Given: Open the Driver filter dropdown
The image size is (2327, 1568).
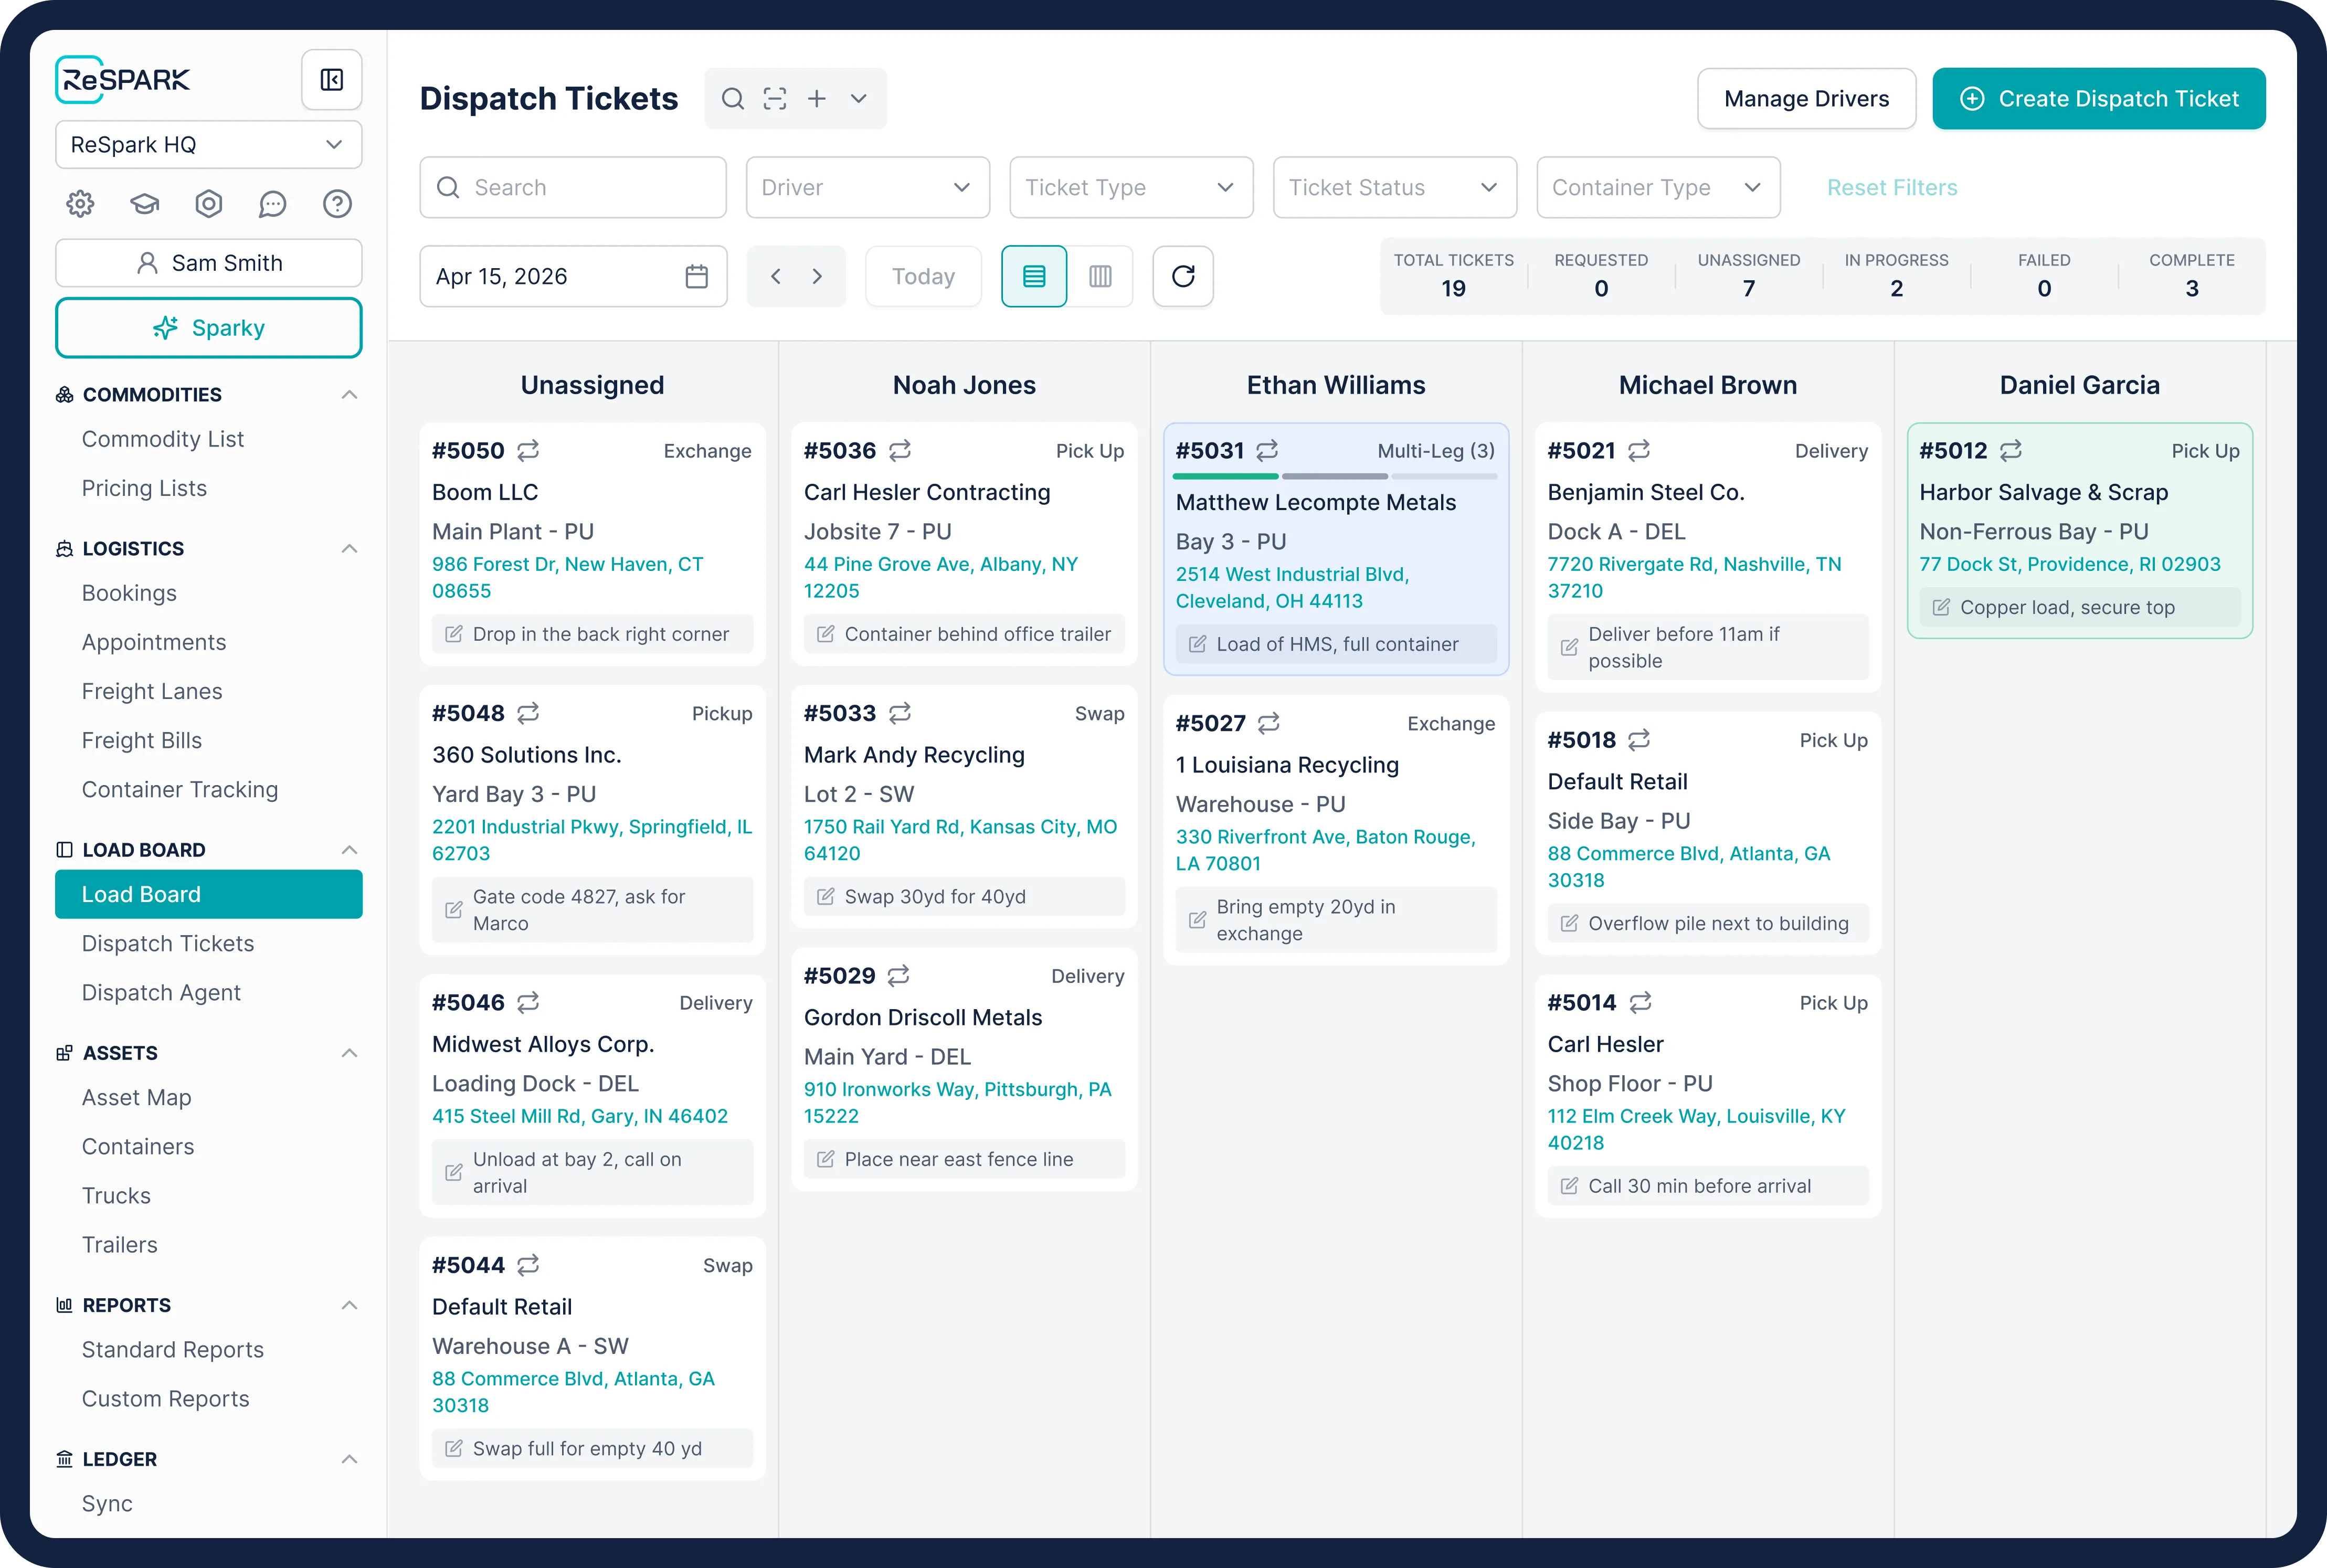Looking at the screenshot, I should 867,187.
